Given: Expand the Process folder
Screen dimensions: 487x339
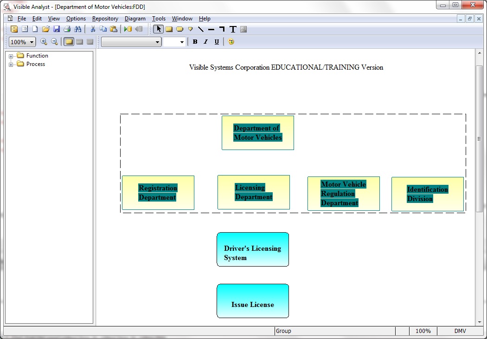Looking at the screenshot, I should [11, 65].
